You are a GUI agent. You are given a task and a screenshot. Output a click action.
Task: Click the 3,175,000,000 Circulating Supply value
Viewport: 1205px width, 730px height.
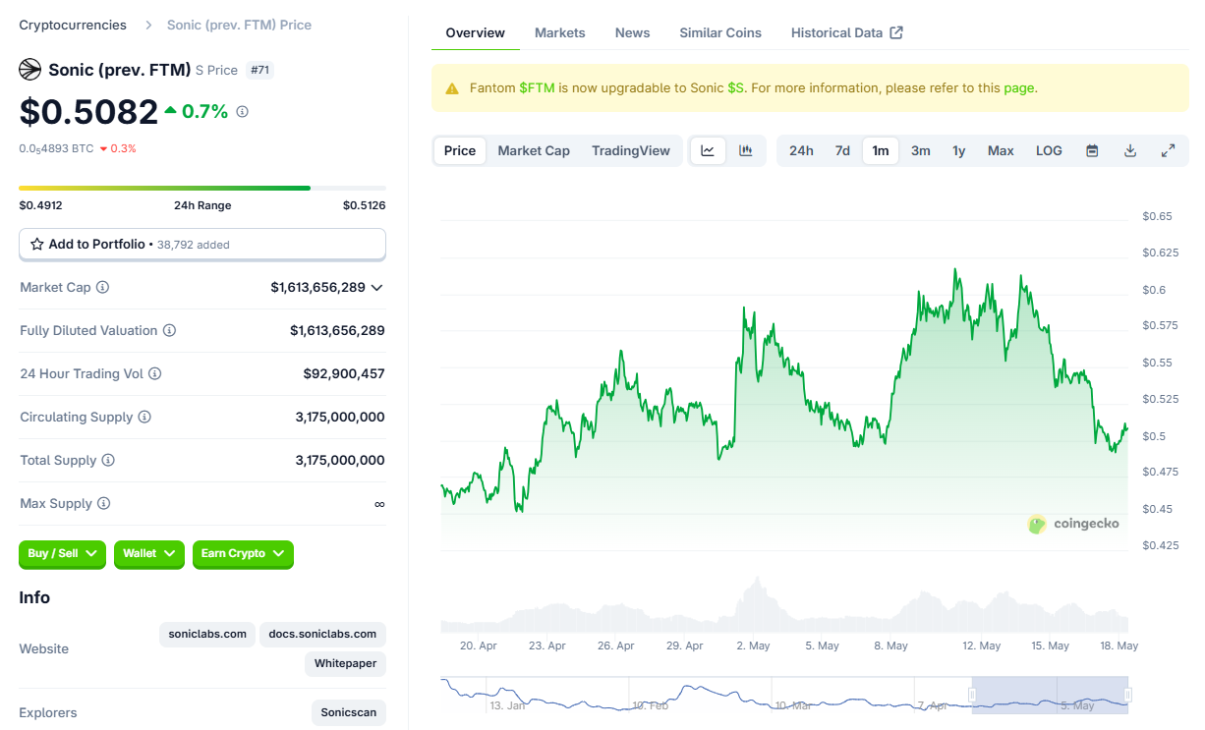coord(340,418)
